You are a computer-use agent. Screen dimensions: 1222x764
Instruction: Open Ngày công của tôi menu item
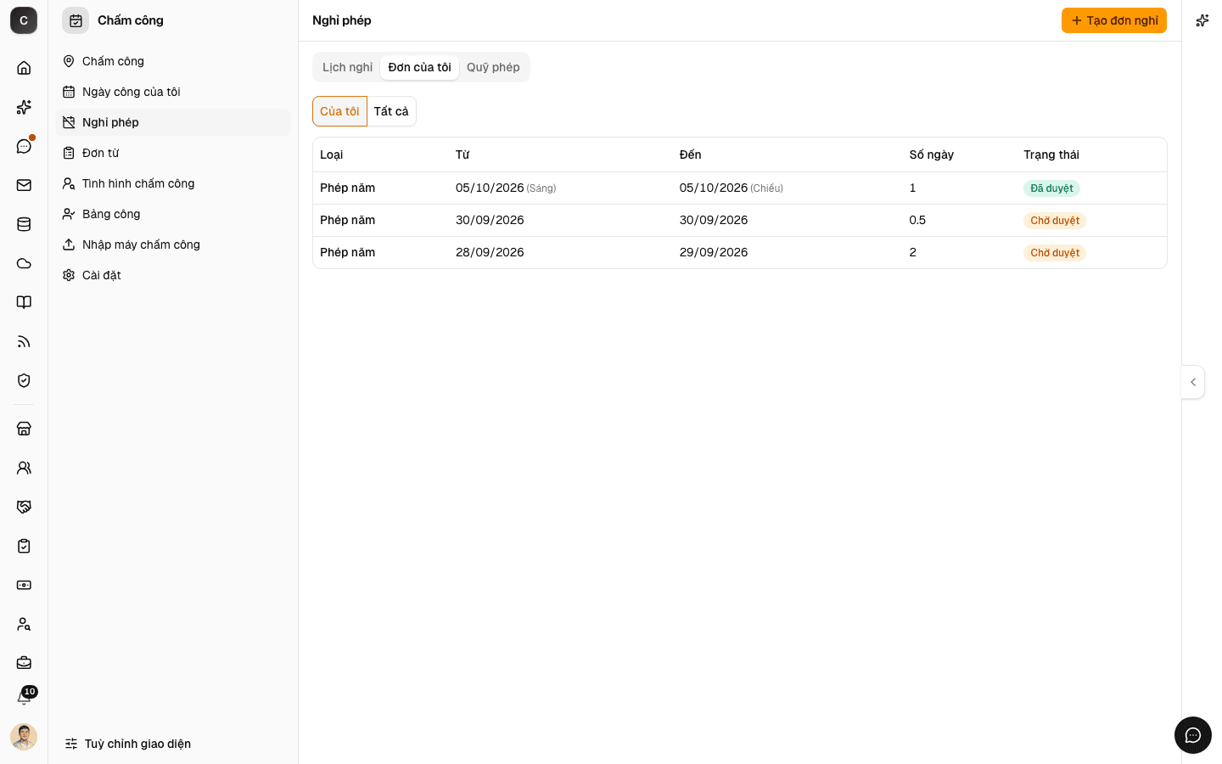(x=173, y=92)
